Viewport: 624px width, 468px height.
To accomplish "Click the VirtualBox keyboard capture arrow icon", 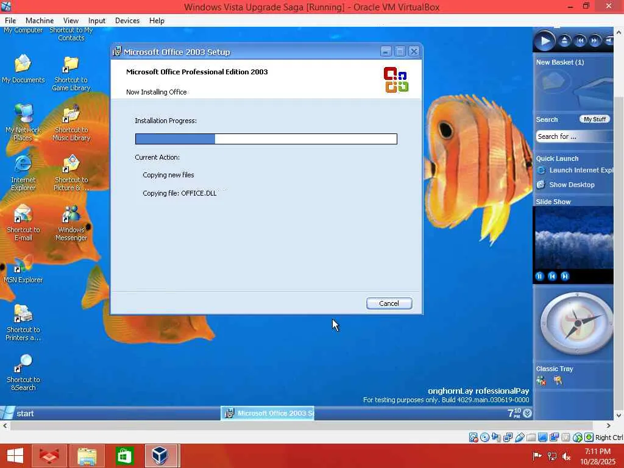I will (x=589, y=438).
